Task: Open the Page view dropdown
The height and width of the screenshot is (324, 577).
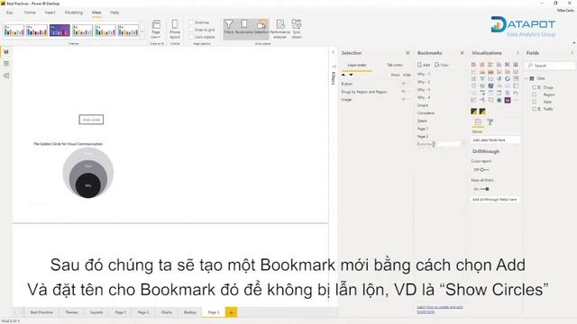Action: tap(156, 29)
